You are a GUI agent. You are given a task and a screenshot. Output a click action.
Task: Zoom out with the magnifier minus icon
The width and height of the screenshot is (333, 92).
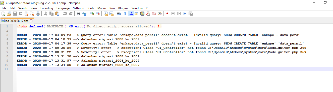coord(98,14)
